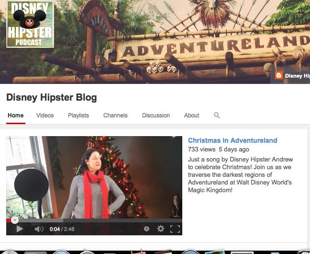Click the Disney Hipster Blog channel title
The width and height of the screenshot is (310, 254).
52,97
